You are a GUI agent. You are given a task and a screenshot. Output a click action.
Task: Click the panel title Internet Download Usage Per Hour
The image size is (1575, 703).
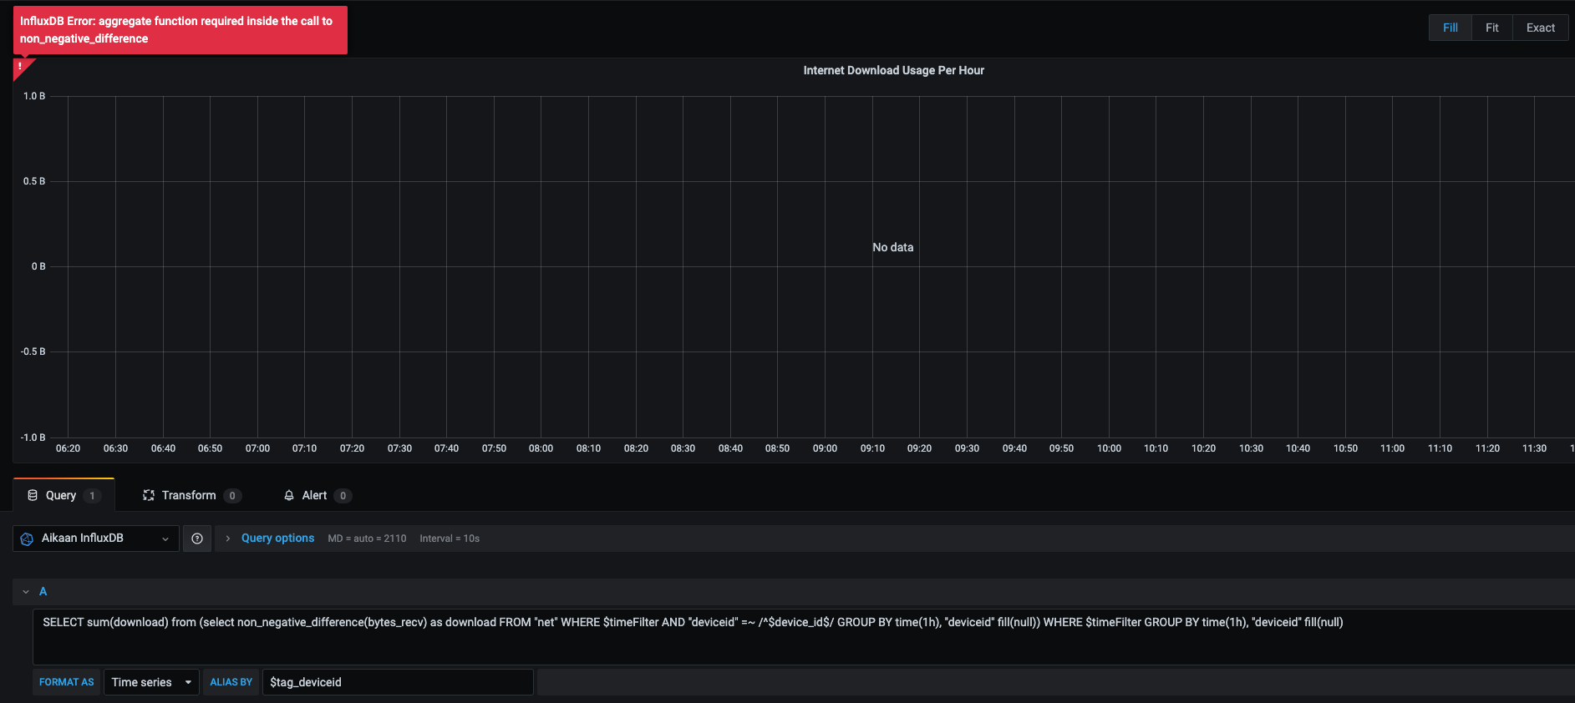[x=893, y=70]
